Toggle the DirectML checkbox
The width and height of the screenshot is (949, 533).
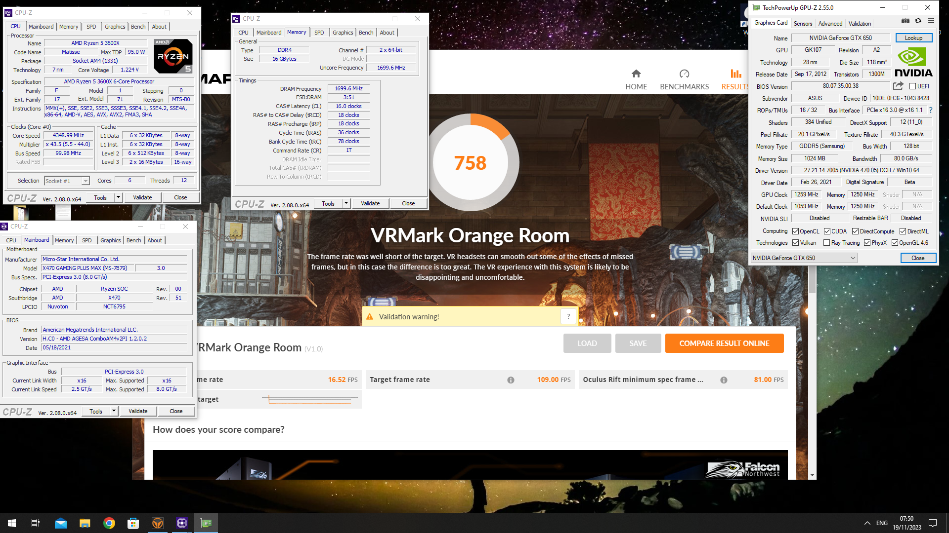pyautogui.click(x=903, y=231)
